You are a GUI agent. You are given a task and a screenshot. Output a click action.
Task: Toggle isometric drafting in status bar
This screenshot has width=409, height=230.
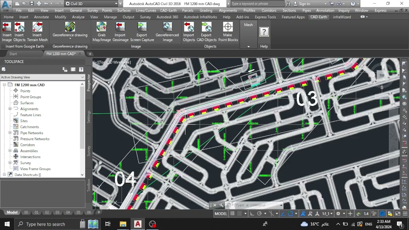tap(272, 214)
